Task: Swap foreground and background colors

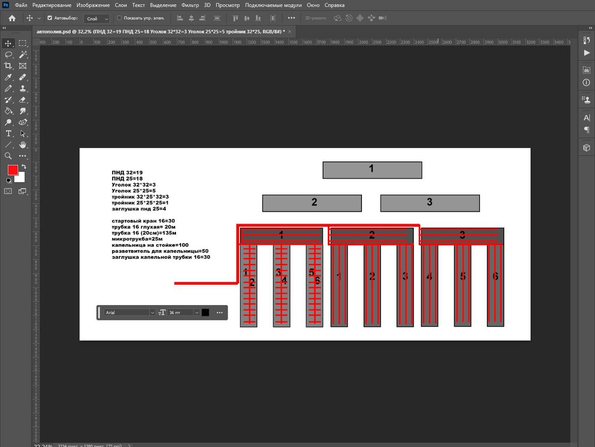Action: [x=24, y=167]
